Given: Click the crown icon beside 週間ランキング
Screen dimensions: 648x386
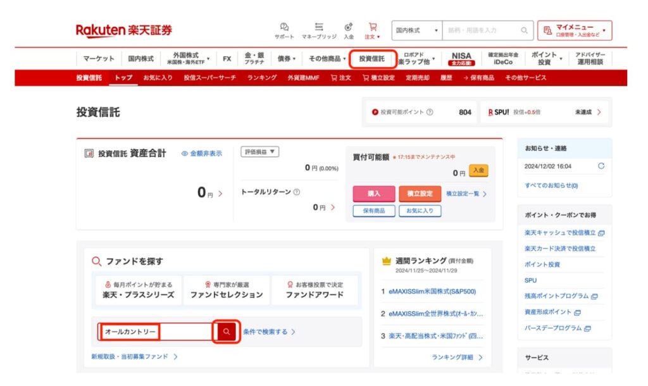Looking at the screenshot, I should (387, 261).
